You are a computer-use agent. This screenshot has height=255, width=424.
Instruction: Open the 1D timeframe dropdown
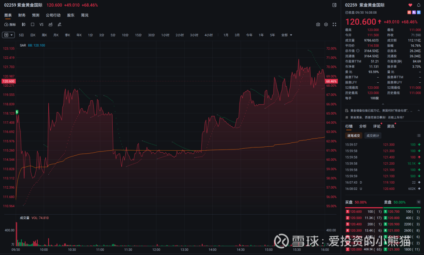[8, 35]
